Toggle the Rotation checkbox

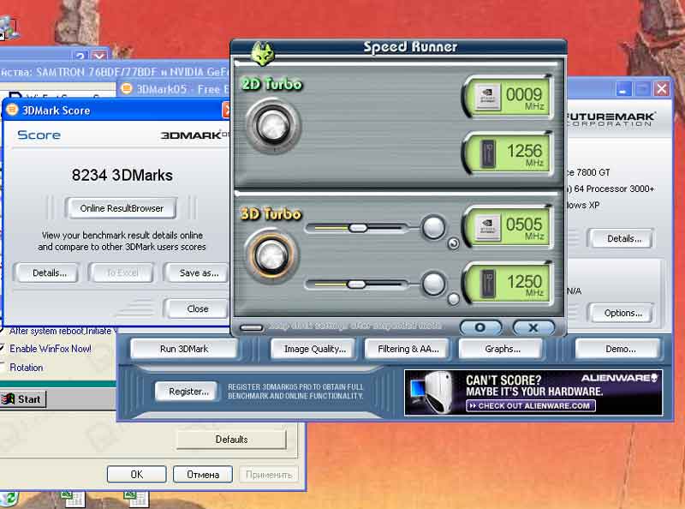tap(2, 367)
